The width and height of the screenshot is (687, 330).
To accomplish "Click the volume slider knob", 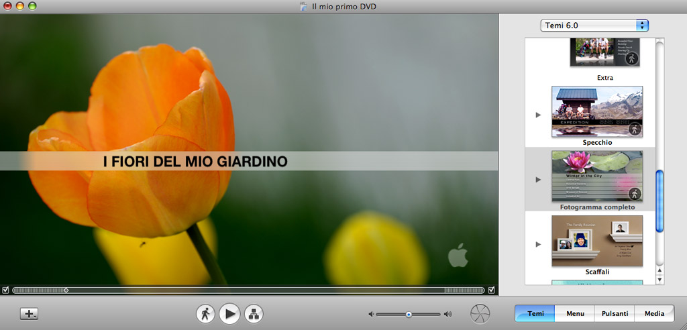I will point(409,314).
